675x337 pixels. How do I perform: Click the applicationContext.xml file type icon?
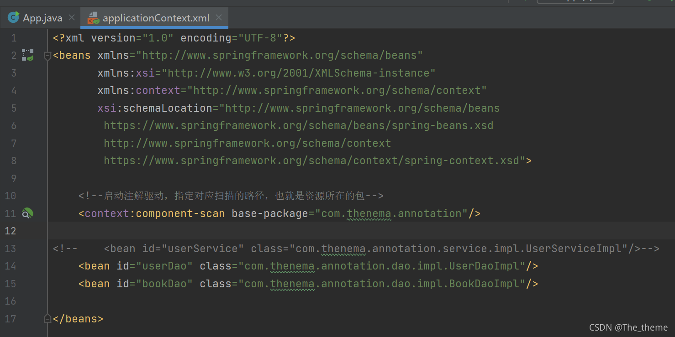94,18
